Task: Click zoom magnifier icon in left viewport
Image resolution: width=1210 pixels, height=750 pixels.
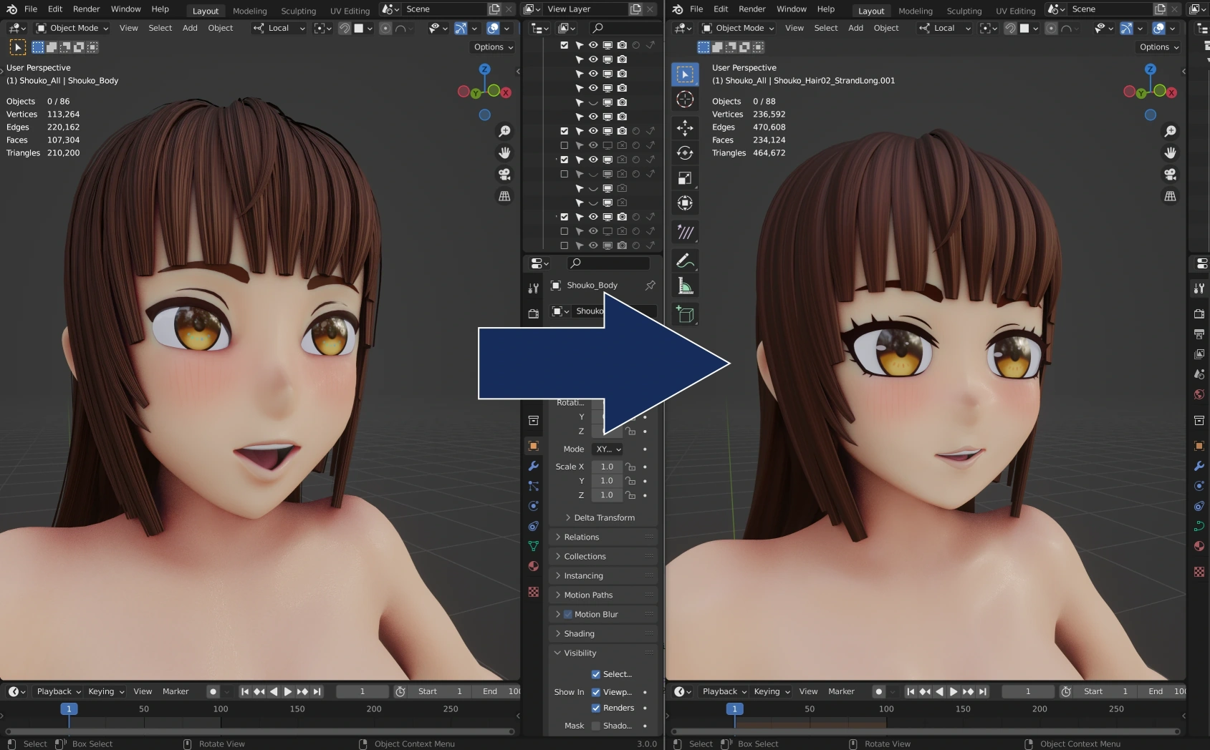Action: (504, 131)
